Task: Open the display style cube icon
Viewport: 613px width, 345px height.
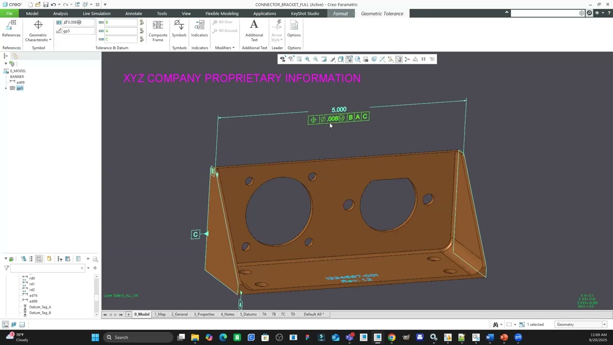Action: pyautogui.click(x=341, y=59)
